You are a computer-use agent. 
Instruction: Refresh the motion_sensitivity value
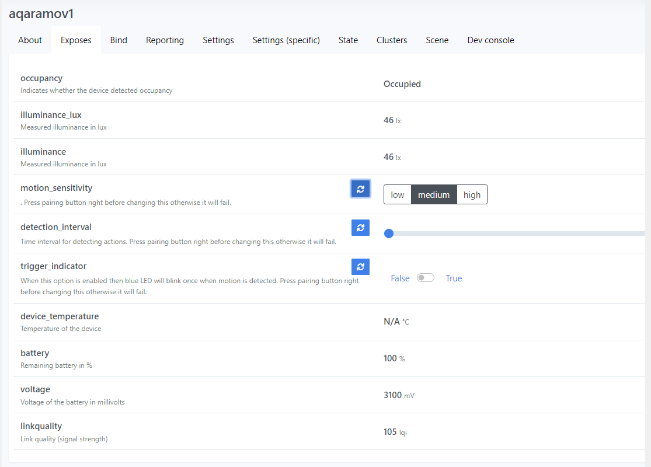click(360, 189)
